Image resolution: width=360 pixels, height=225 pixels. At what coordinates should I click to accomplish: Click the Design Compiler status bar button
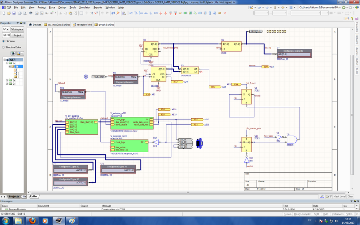tap(303, 214)
